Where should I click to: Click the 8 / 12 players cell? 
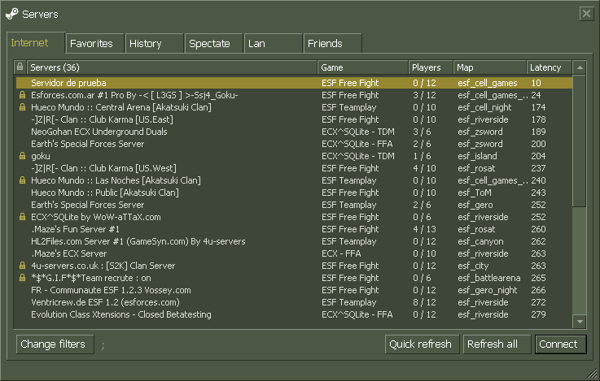click(x=424, y=302)
